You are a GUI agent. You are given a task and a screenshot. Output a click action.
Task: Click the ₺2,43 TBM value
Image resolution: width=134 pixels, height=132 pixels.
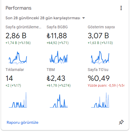(x=56, y=78)
